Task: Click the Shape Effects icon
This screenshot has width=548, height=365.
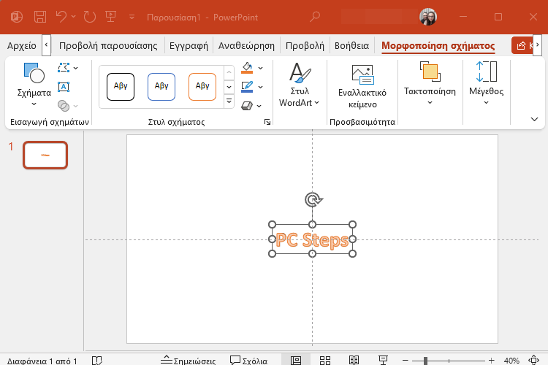Action: pyautogui.click(x=247, y=105)
